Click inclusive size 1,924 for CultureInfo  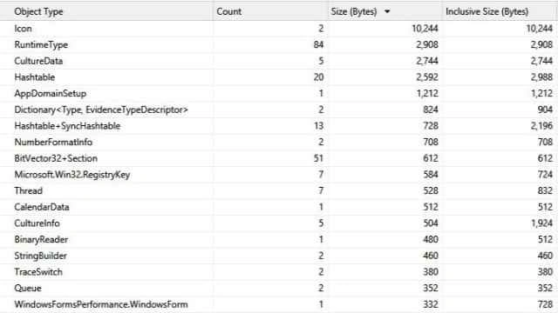(x=542, y=223)
